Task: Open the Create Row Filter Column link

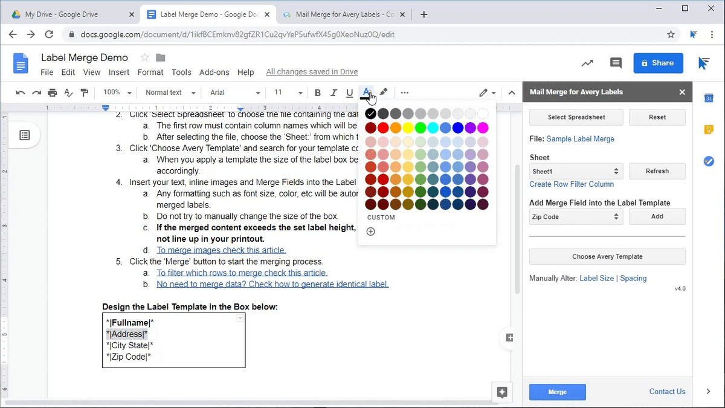Action: click(572, 184)
